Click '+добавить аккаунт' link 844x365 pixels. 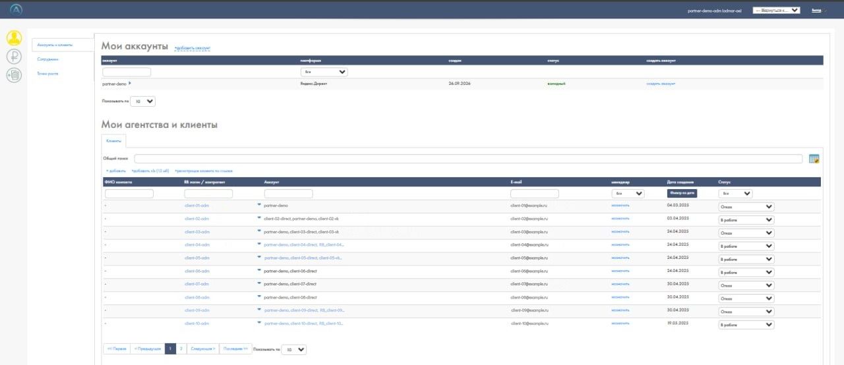[x=193, y=48]
